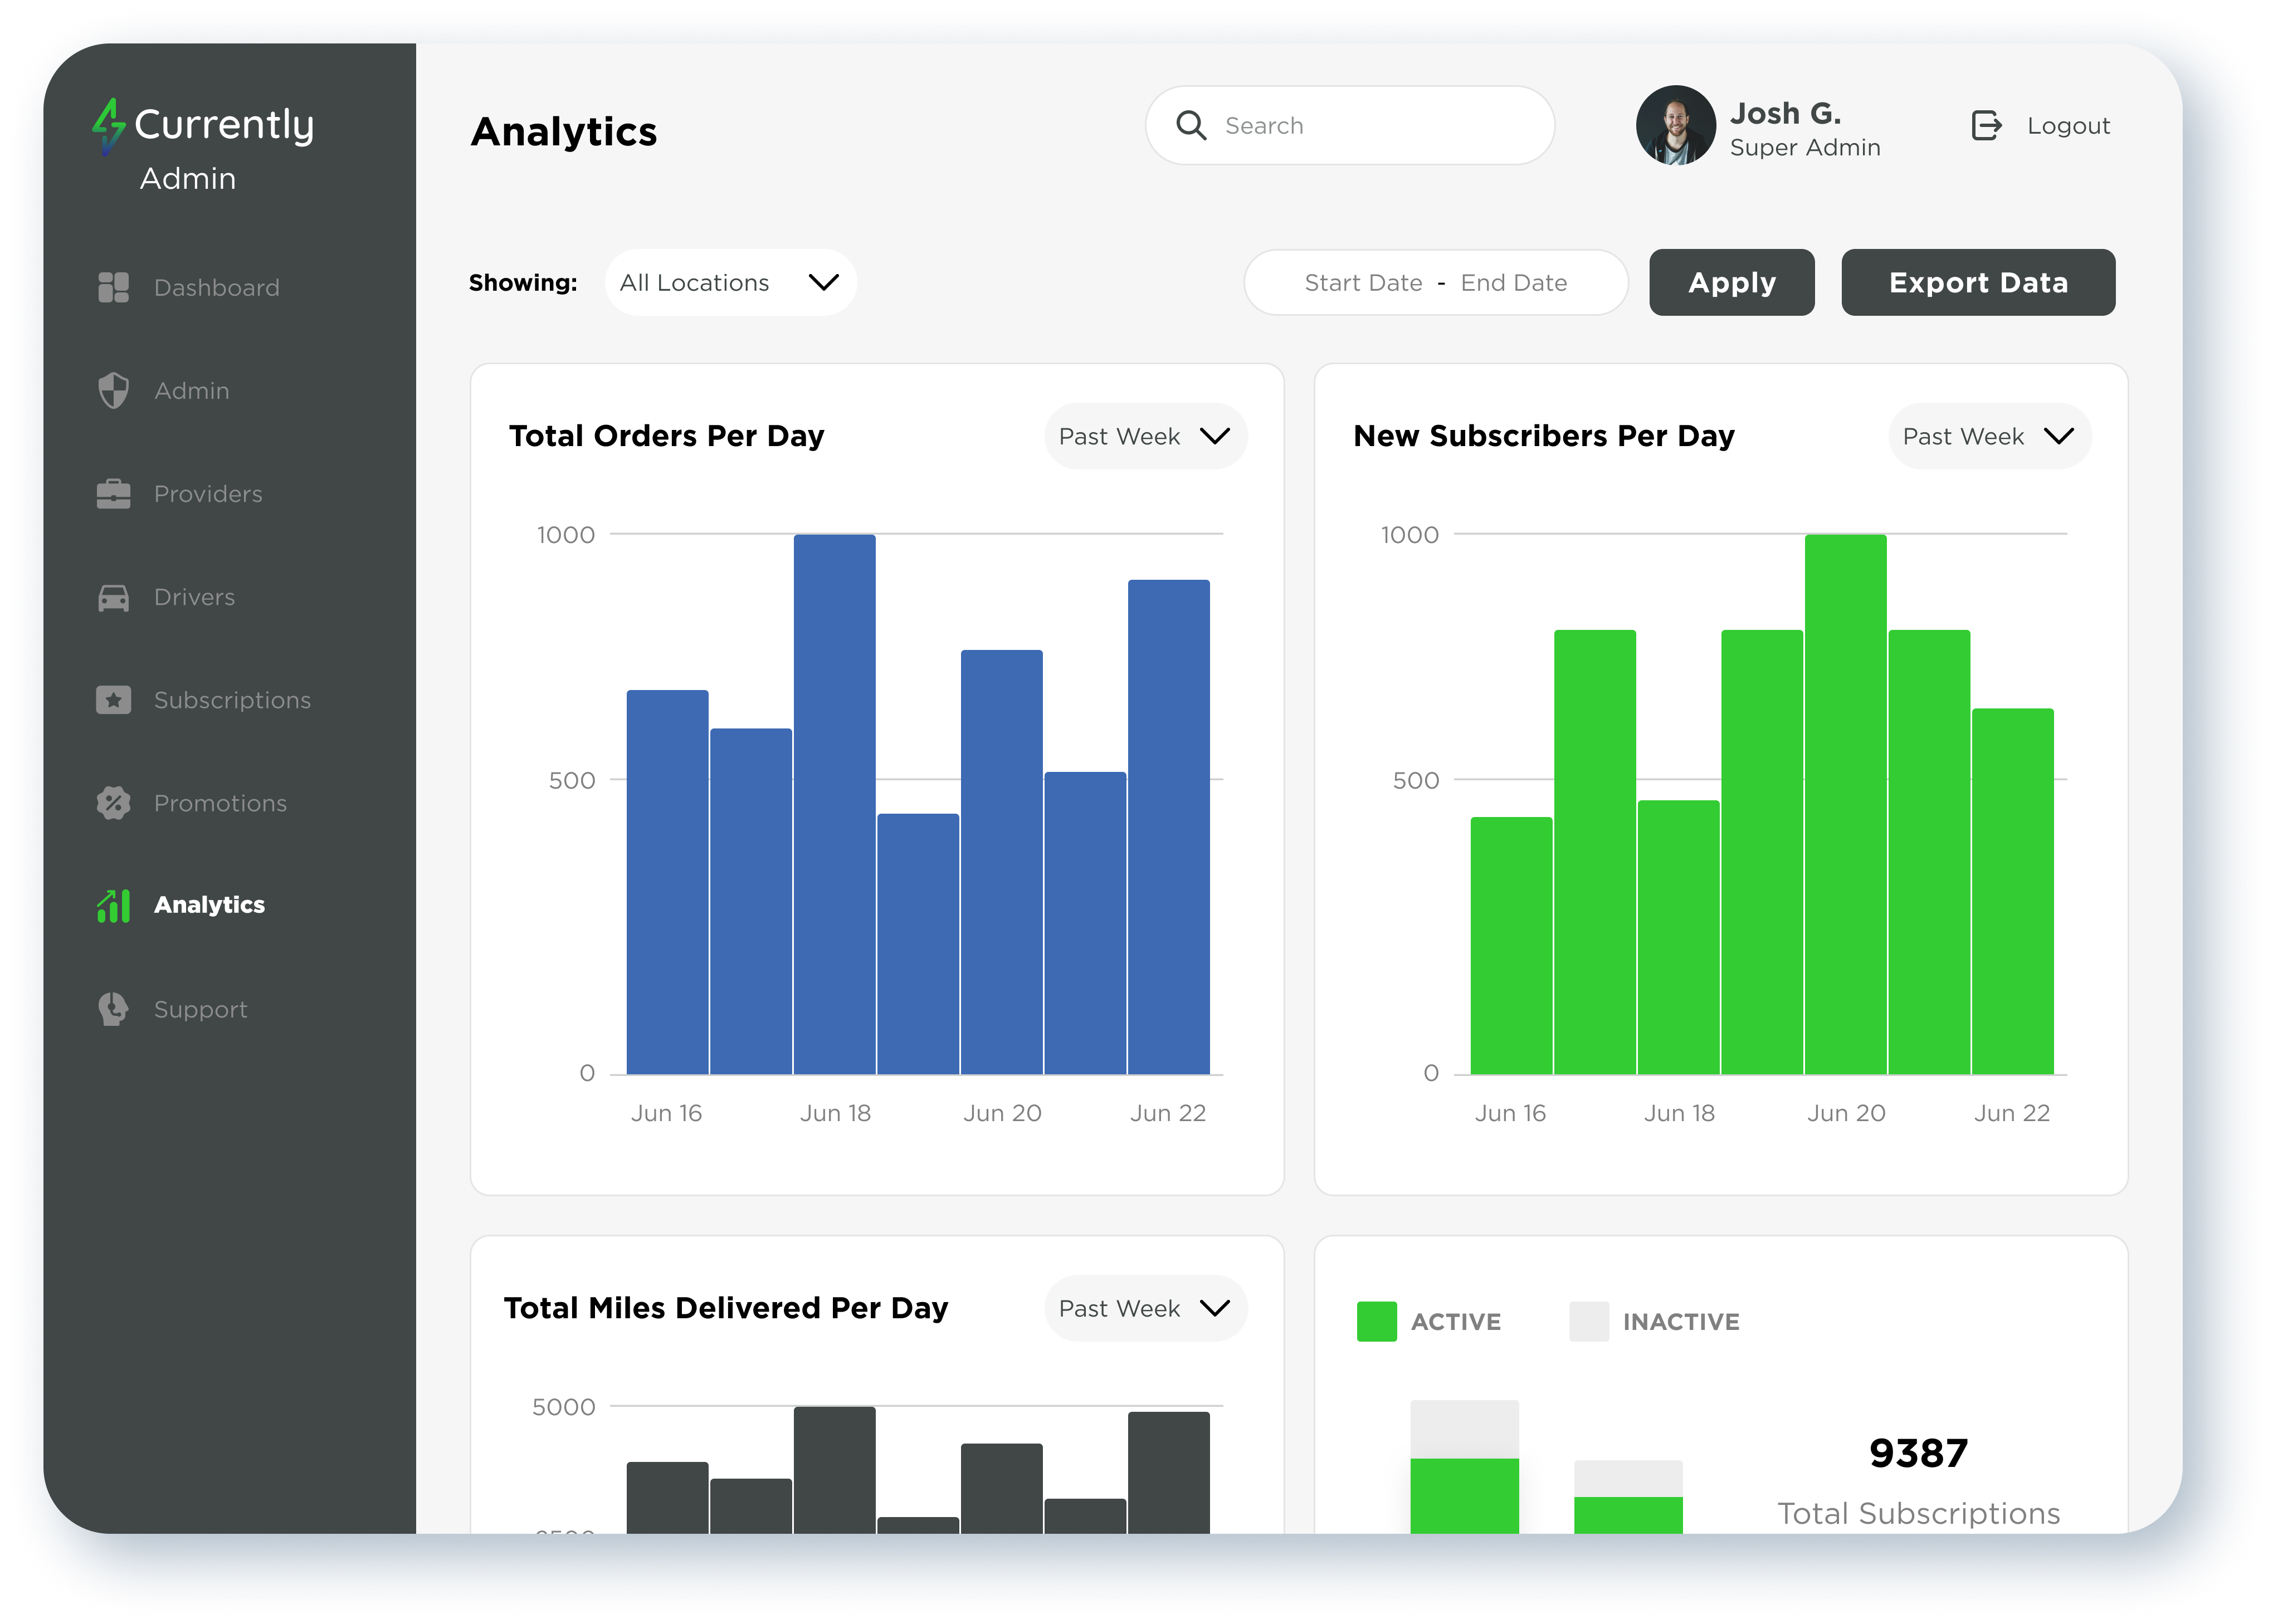Image resolution: width=2273 pixels, height=1624 pixels.
Task: Click the Super Admin role text
Action: [1805, 148]
